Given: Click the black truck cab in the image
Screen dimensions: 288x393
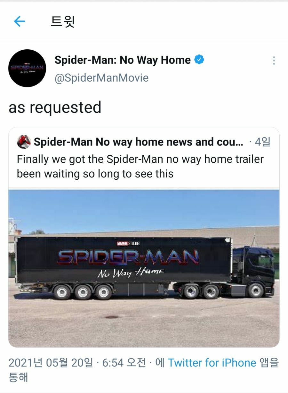Looking at the screenshot, I should tap(253, 271).
